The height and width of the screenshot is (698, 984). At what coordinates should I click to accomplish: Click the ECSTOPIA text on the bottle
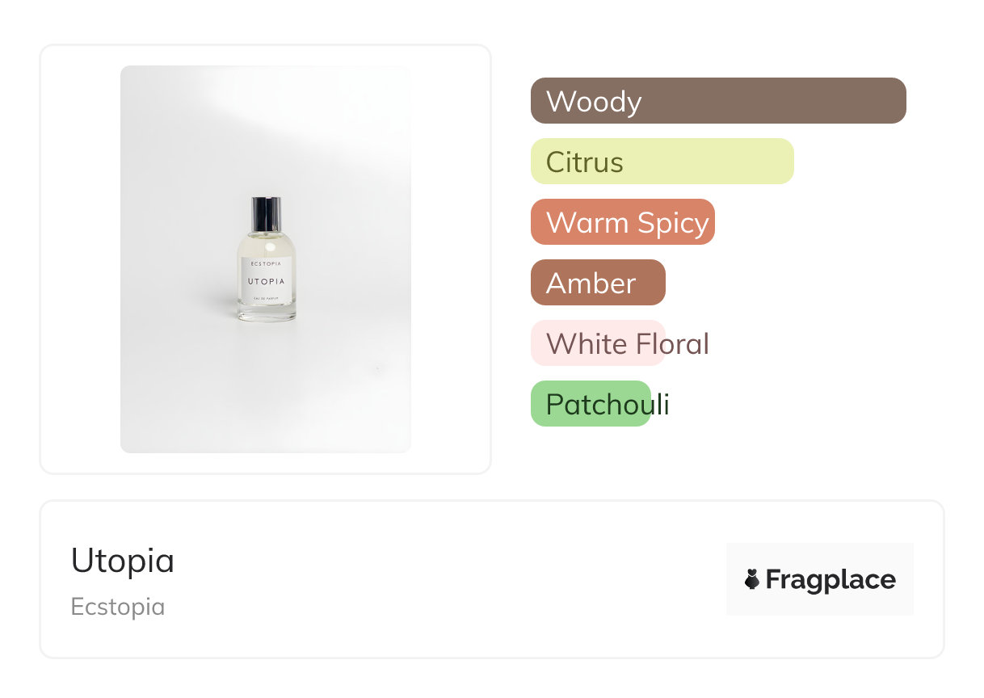pos(267,263)
